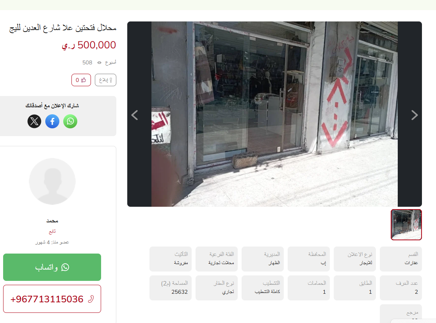The image size is (436, 323).
Task: Click the الفئة الفرعية محلات تجارية tile
Action: click(x=217, y=259)
